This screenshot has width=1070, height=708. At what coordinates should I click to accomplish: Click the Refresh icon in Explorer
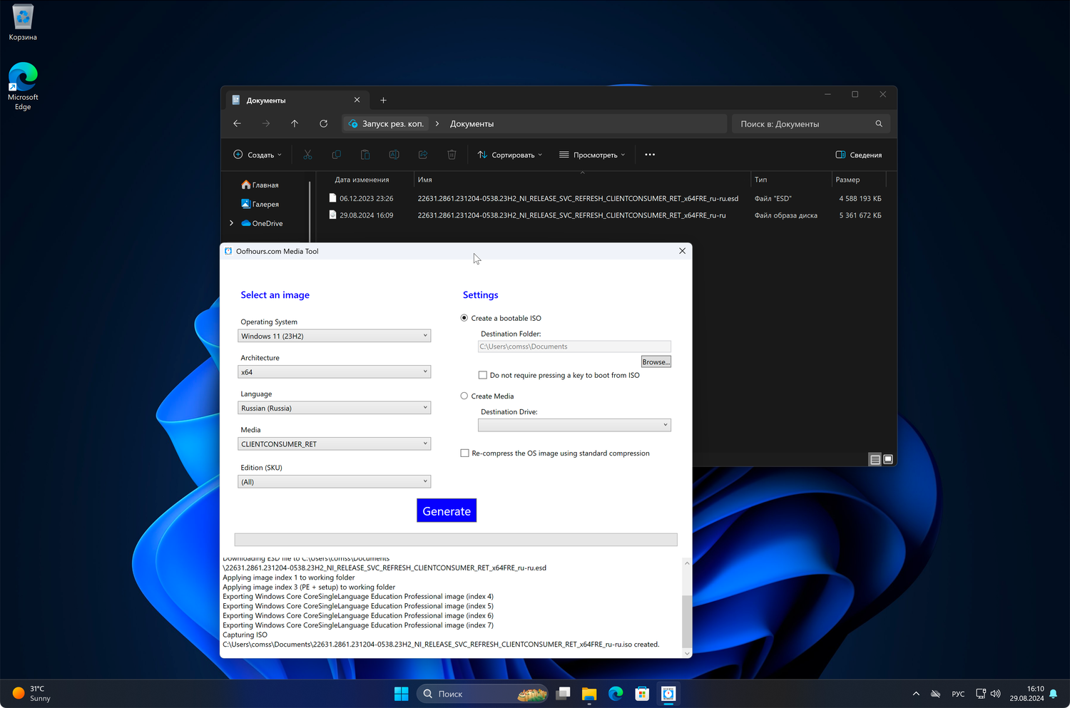tap(323, 123)
